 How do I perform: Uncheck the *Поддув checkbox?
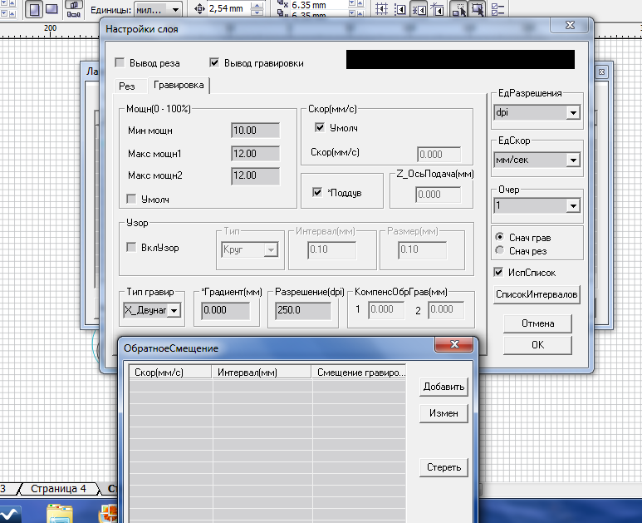point(317,192)
